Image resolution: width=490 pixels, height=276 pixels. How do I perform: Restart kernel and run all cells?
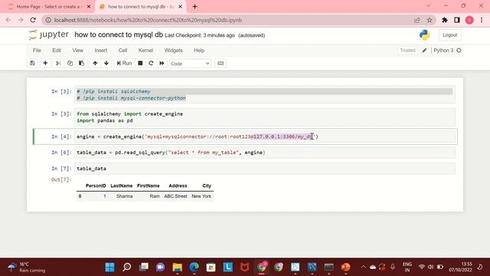click(x=162, y=63)
